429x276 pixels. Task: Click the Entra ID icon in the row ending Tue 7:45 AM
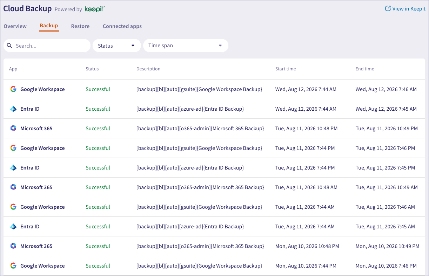[x=13, y=227]
